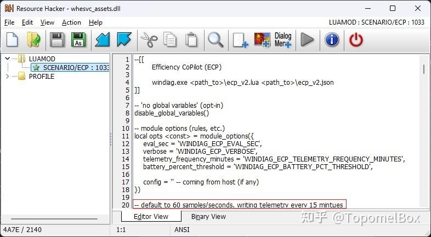Open the Action menu
This screenshot has height=237, width=431.
(71, 22)
